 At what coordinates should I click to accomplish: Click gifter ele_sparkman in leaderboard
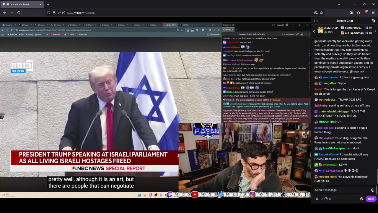(x=354, y=33)
